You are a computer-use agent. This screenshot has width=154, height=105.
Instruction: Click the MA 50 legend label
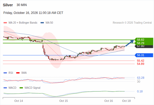(x=49, y=23)
